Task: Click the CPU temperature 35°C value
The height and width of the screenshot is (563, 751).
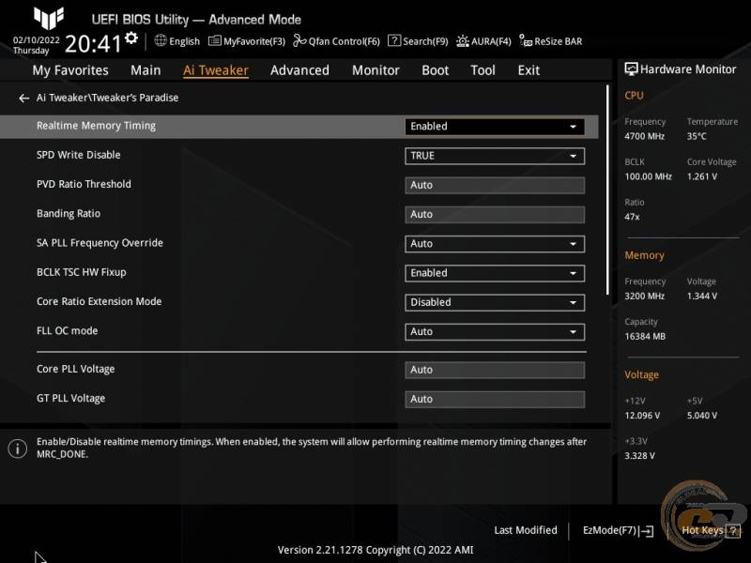Action: (697, 136)
